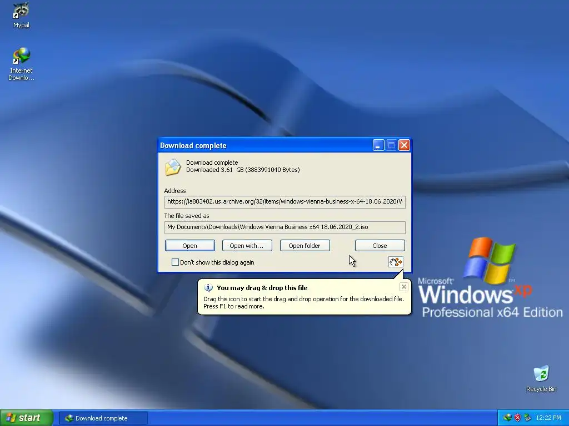Enable "Don't show this dialog again" checkbox
The image size is (569, 426).
[x=175, y=262]
